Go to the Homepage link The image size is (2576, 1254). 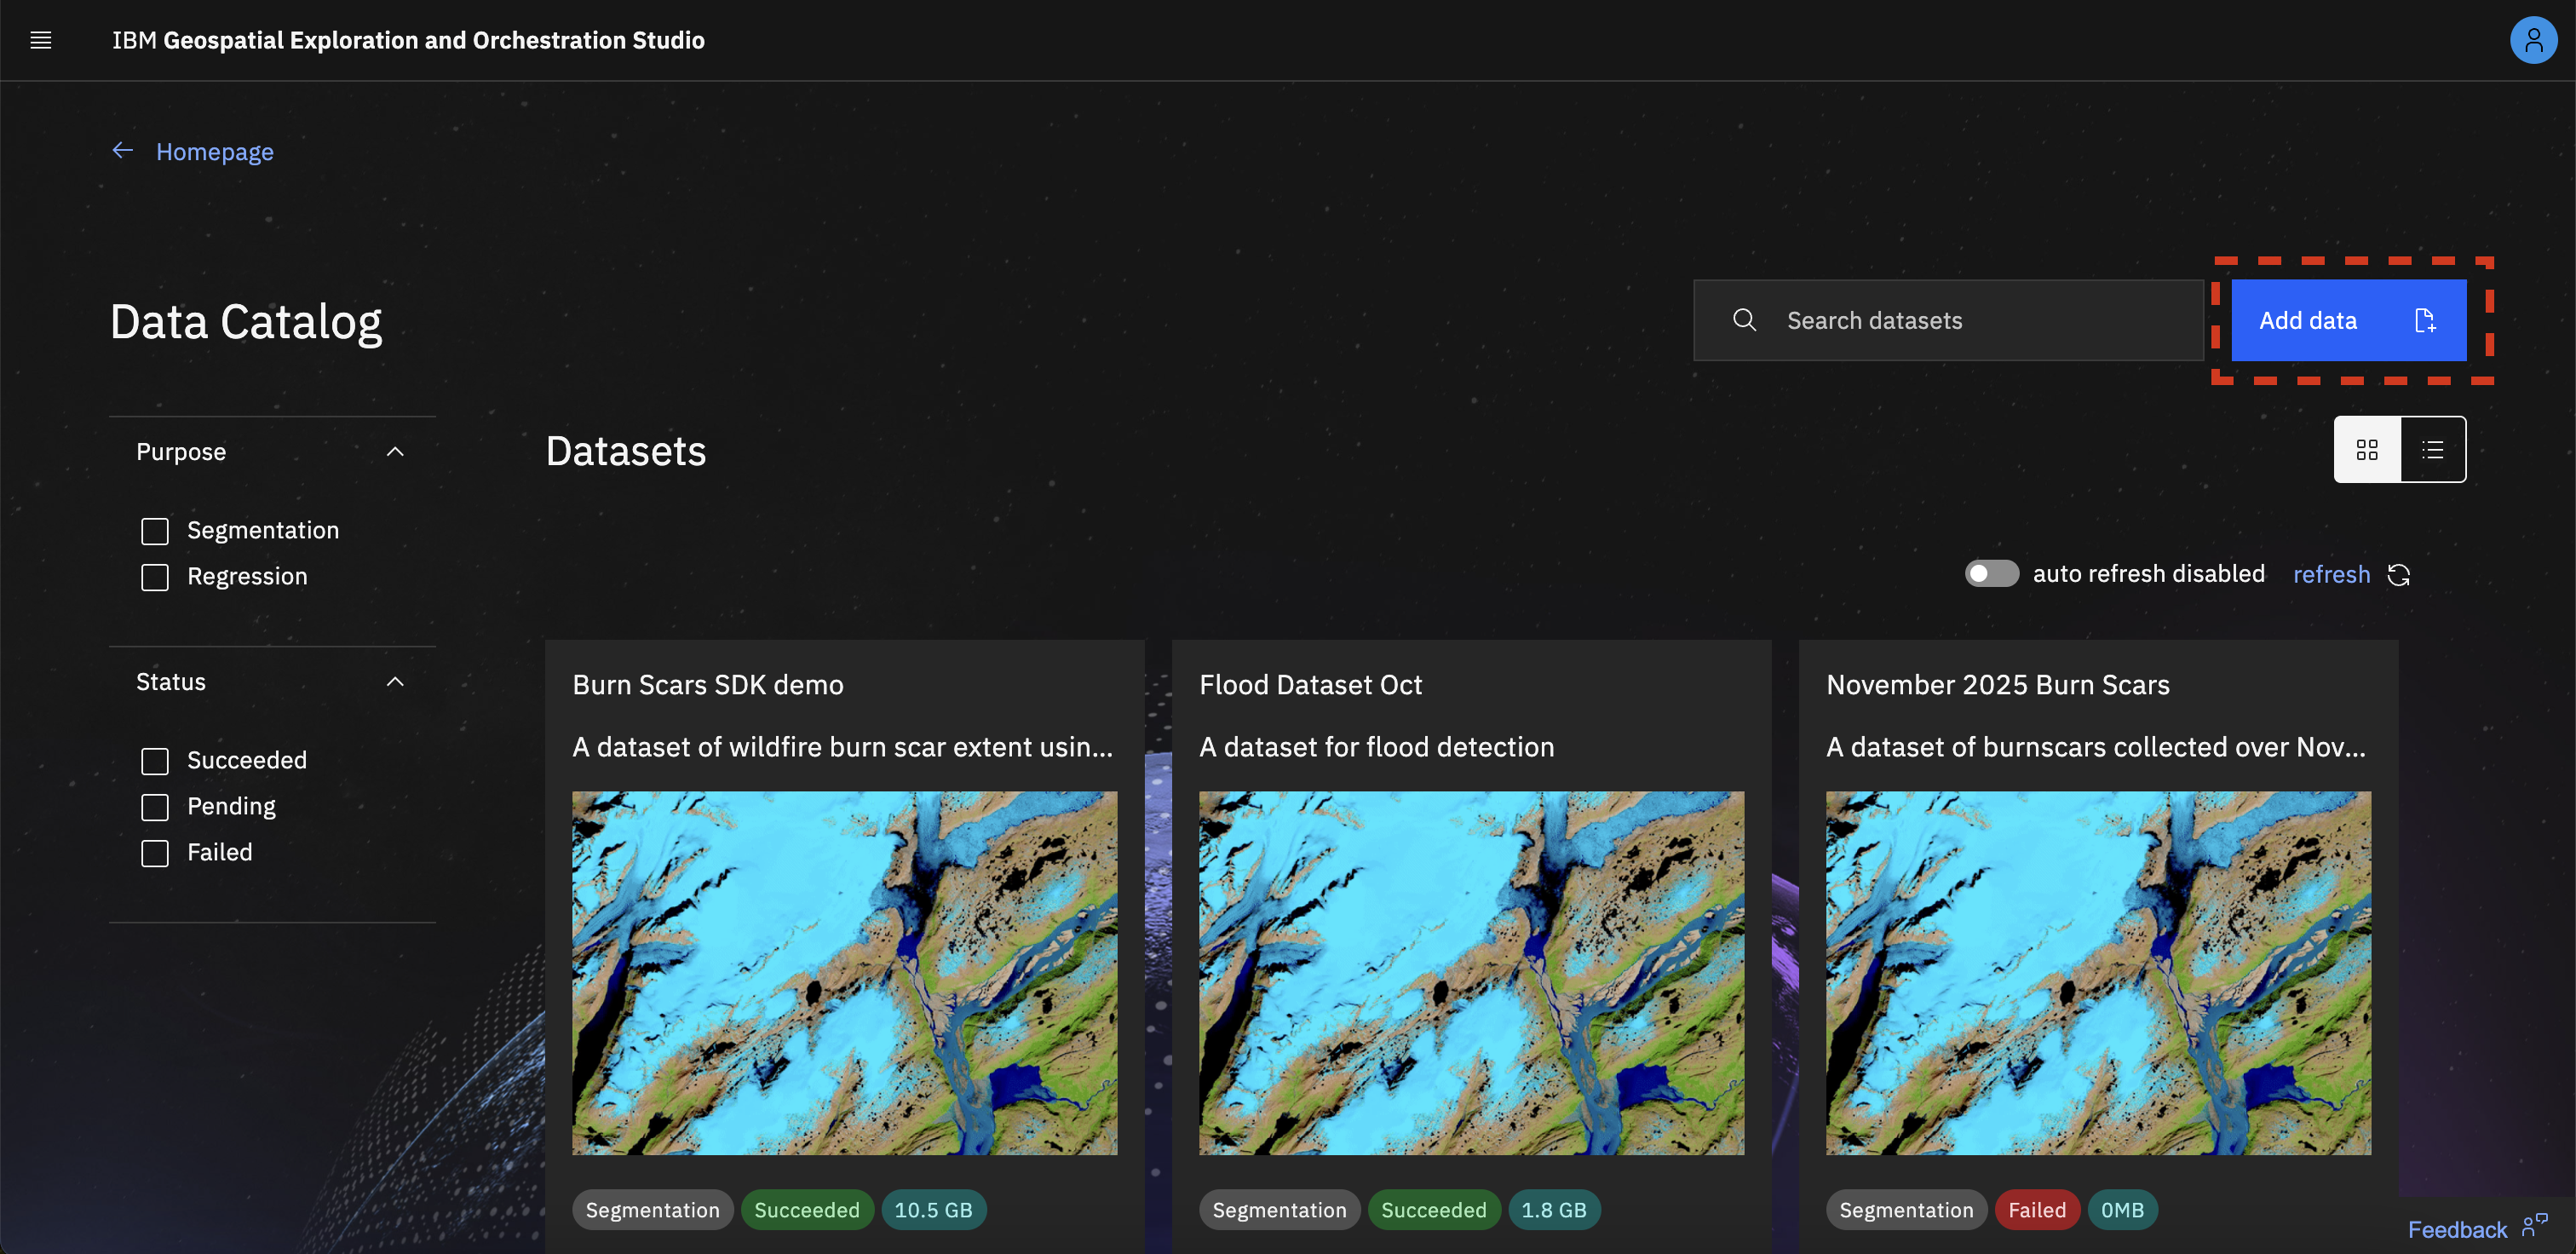click(x=214, y=152)
